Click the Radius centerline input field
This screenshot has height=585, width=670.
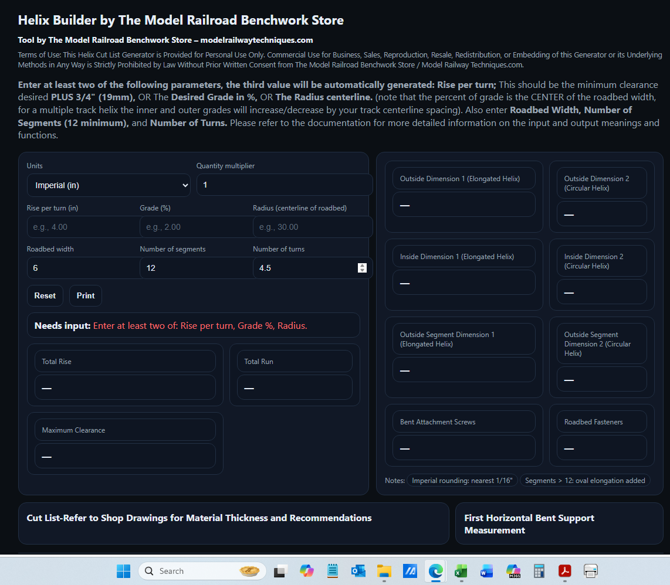(x=313, y=227)
